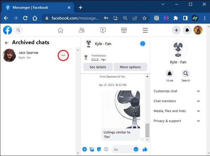Expand the Chat members section
Image resolution: width=210 pixels, height=156 pixels.
(x=177, y=101)
